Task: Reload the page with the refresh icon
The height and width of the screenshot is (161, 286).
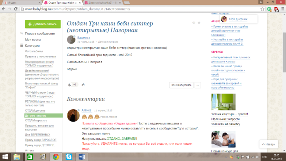Action: point(17,9)
